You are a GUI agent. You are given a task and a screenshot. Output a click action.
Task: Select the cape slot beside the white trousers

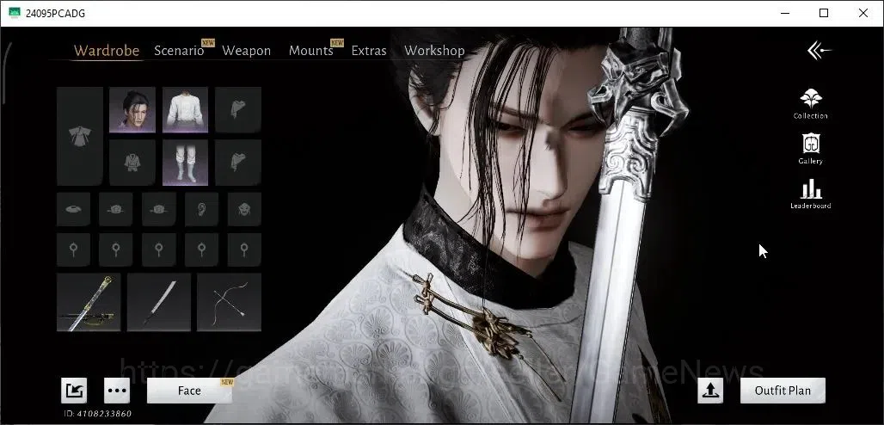click(x=238, y=163)
